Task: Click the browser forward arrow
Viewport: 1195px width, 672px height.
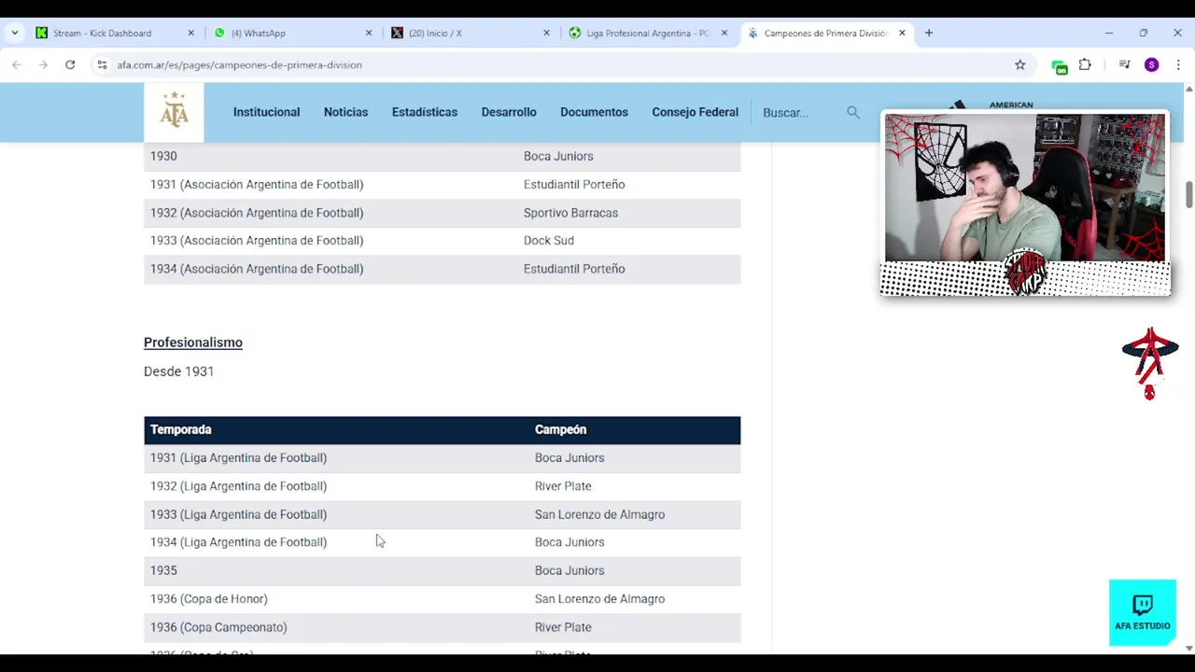Action: pyautogui.click(x=43, y=64)
